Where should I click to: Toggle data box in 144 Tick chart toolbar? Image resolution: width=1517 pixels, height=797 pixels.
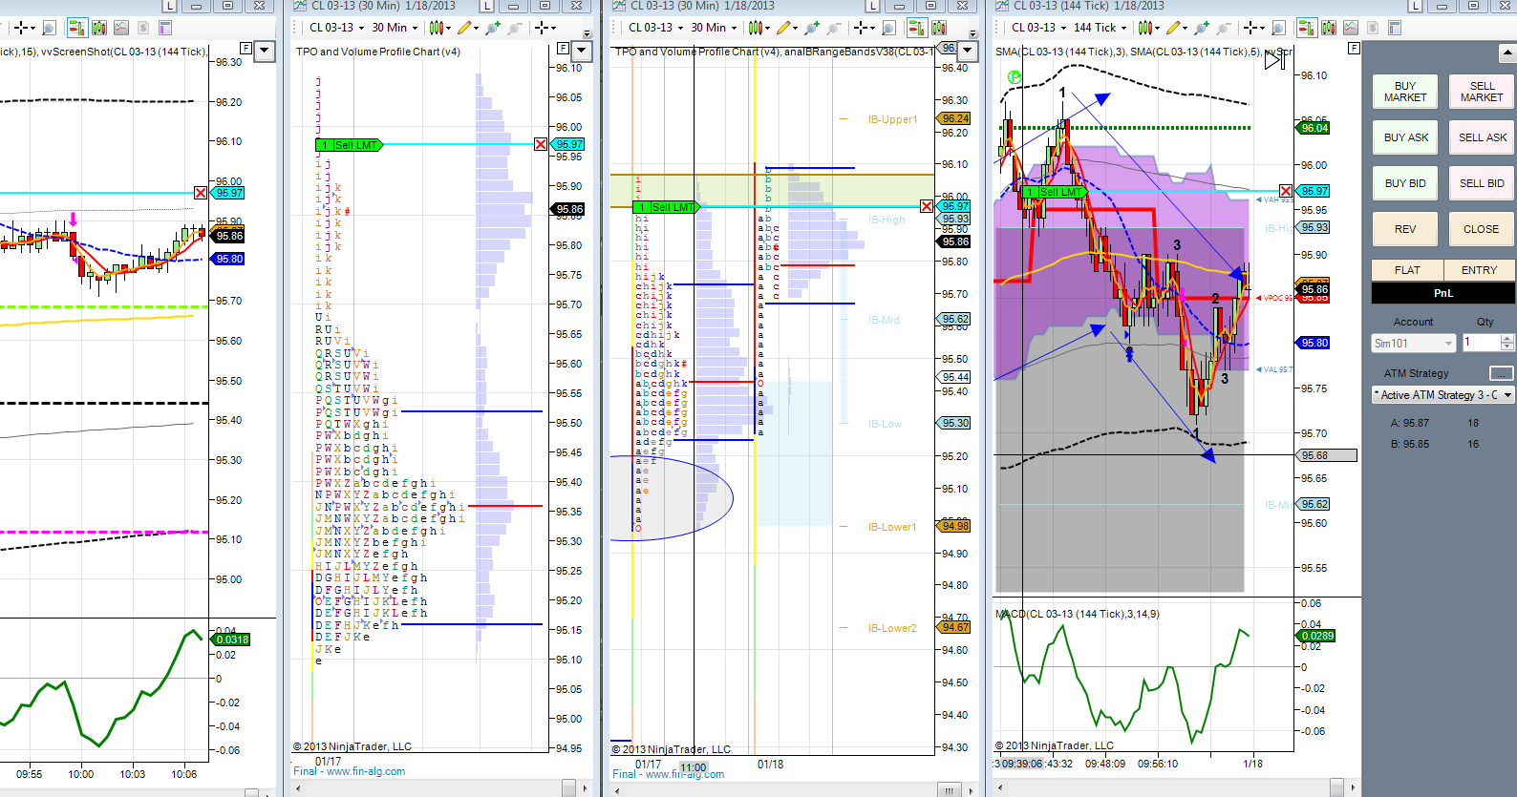click(x=1329, y=28)
